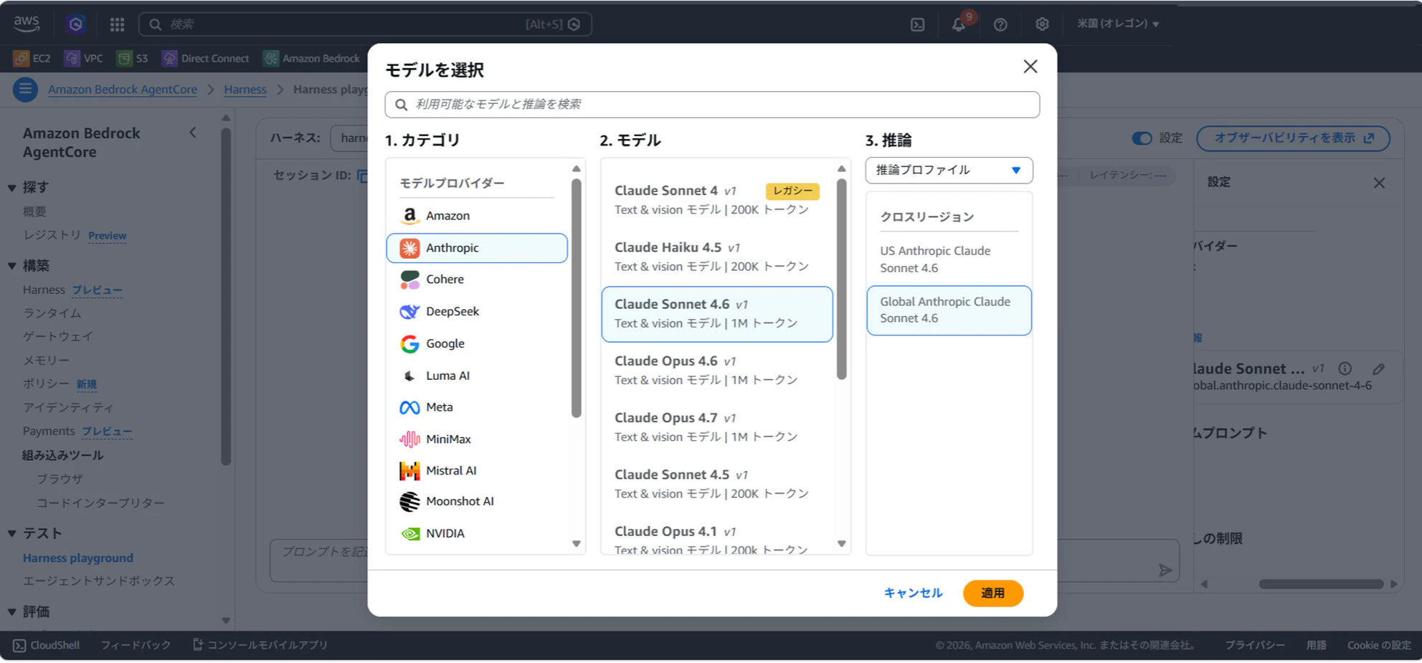This screenshot has width=1422, height=663.
Task: Select Global Anthropic Claude Sonnet 4.6 inference
Action: (949, 310)
